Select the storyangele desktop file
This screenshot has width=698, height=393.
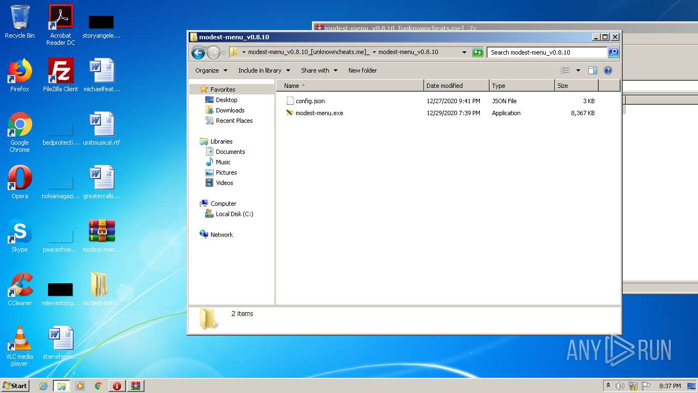[x=101, y=25]
